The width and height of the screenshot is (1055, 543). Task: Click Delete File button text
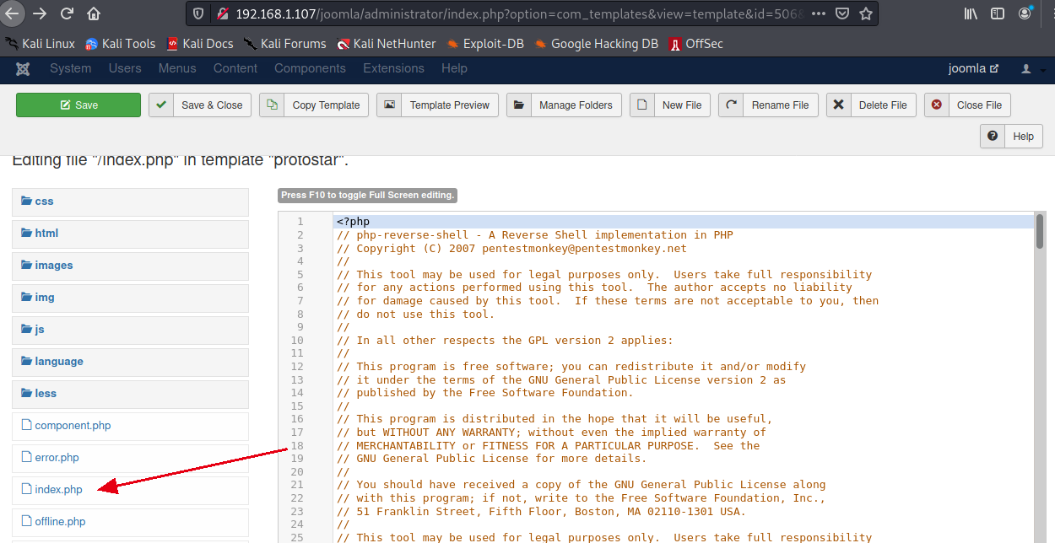coord(883,105)
